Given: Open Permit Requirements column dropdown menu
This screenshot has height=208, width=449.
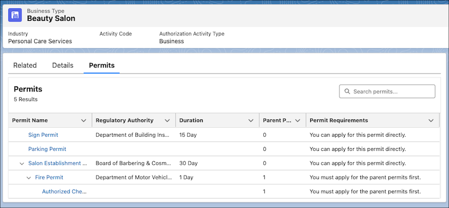Looking at the screenshot, I should [x=431, y=121].
